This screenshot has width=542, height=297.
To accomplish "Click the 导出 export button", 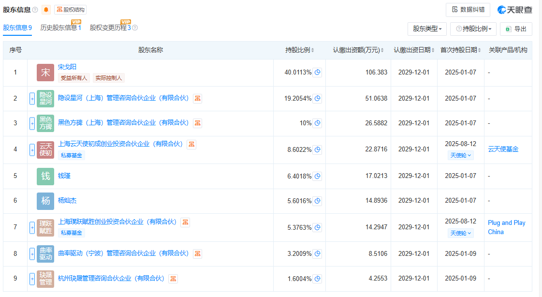I will click(516, 29).
